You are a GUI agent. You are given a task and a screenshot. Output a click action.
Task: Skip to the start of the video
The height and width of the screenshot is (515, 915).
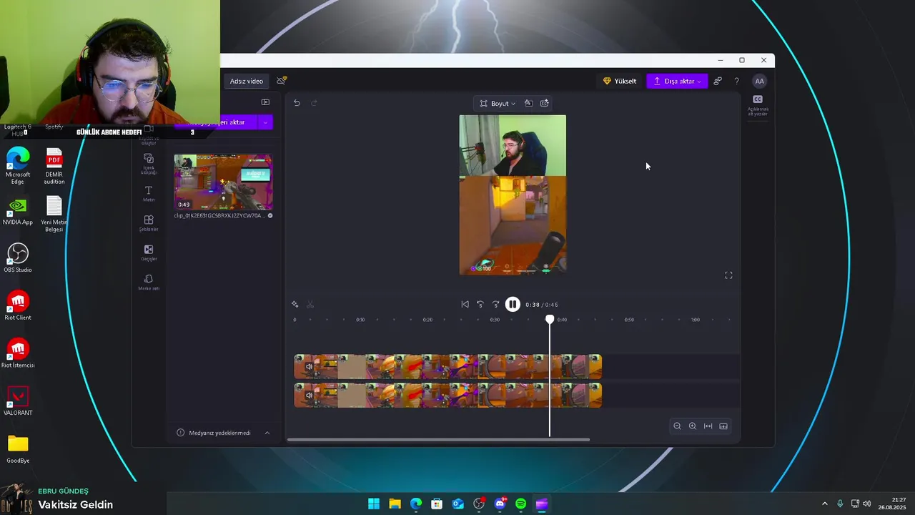[x=465, y=305]
